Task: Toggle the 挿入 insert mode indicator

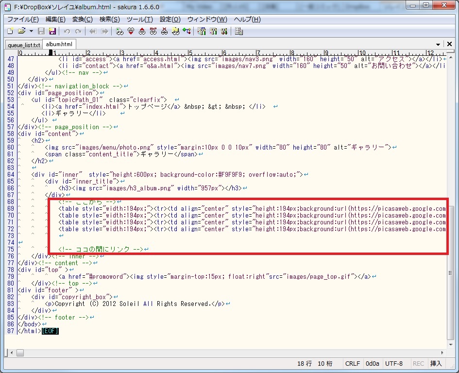Action: point(436,364)
